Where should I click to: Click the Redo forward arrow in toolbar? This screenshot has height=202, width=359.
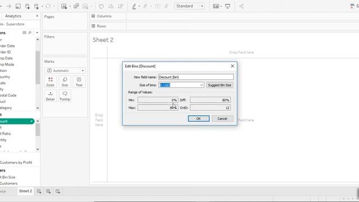coord(9,6)
